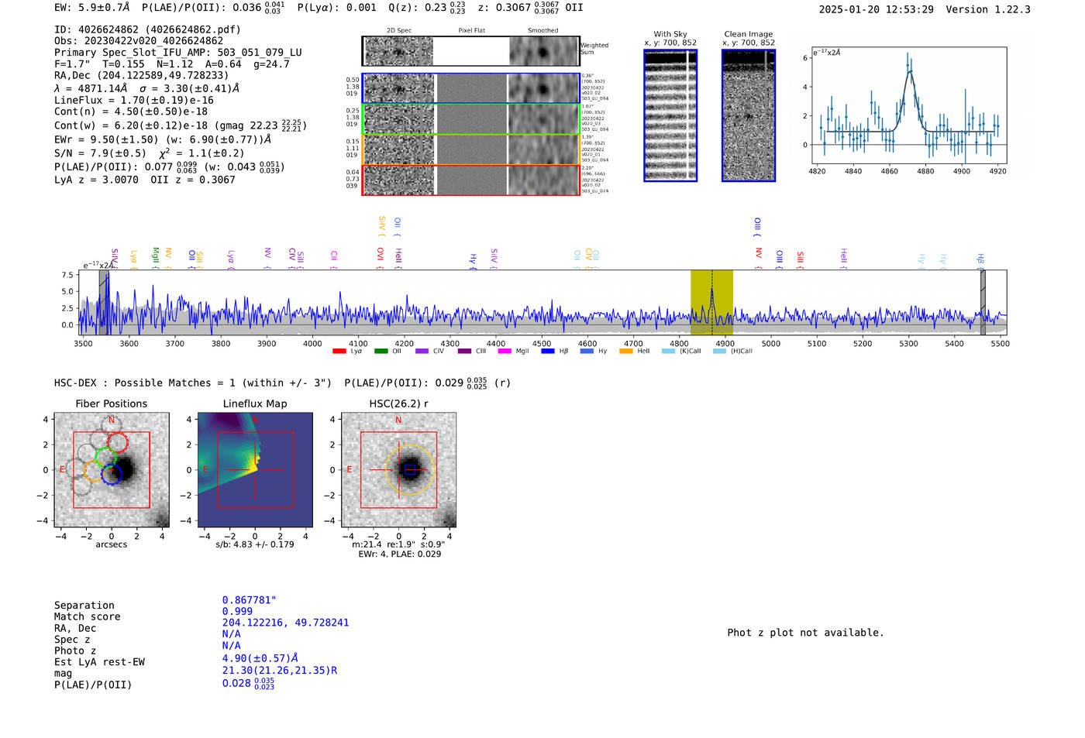Click the Weighted Sum smoothed 2D spectrum
Image resolution: width=1085 pixels, height=738 pixels.
point(544,51)
